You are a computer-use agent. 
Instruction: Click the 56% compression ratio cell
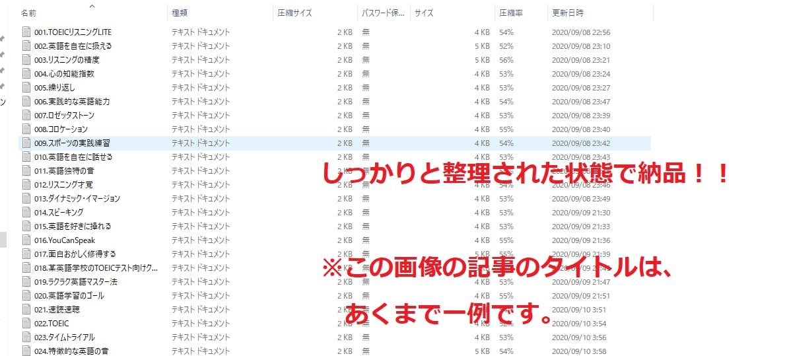click(506, 60)
